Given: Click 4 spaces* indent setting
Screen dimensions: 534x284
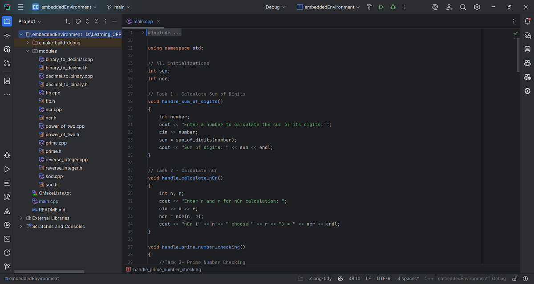Looking at the screenshot, I should [x=408, y=279].
